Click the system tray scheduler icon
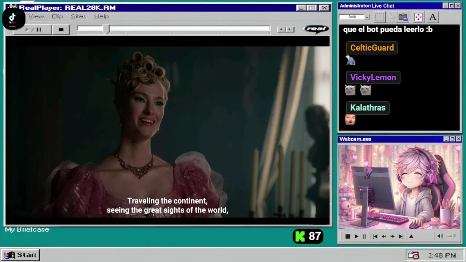The height and width of the screenshot is (262, 466). 413,255
